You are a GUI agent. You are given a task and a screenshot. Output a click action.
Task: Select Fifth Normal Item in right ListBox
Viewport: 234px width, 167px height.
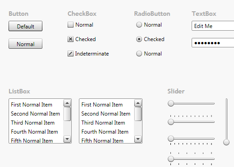pyautogui.click(x=107, y=140)
